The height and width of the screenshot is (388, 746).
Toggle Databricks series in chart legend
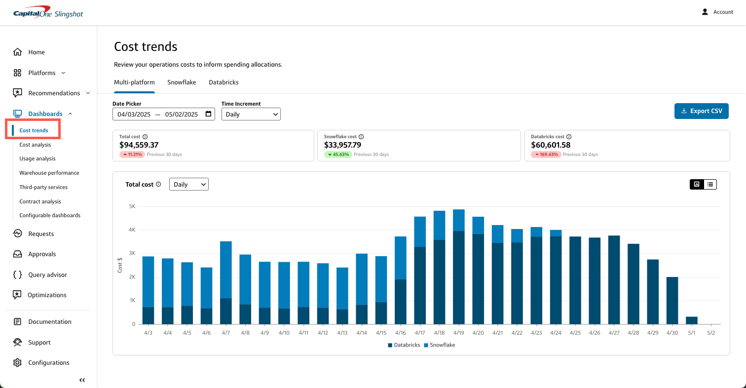tap(404, 345)
